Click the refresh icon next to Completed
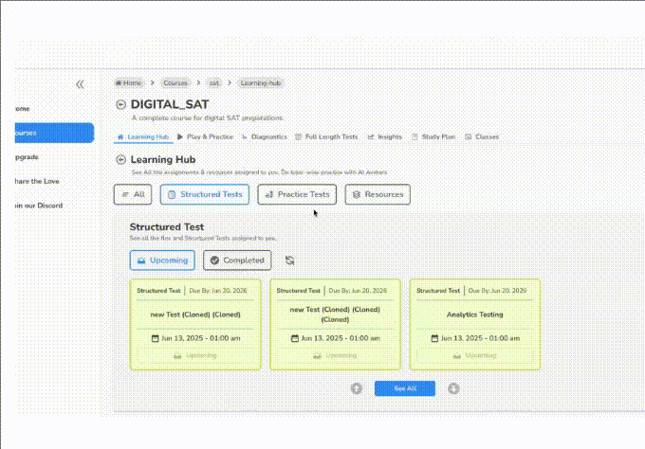This screenshot has width=645, height=449. pyautogui.click(x=289, y=260)
